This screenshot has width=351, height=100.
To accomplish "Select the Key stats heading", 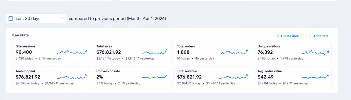I will (20, 35).
